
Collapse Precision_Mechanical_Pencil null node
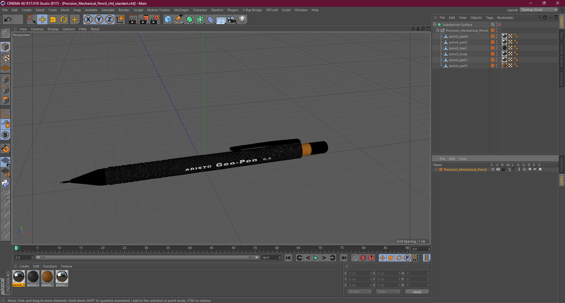point(438,31)
